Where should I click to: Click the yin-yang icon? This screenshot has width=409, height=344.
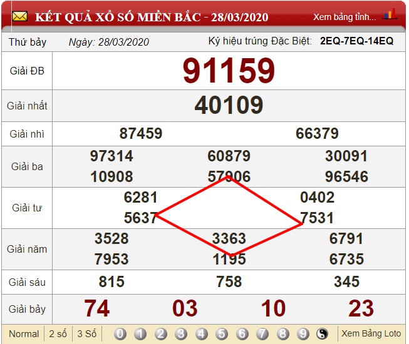[323, 334]
